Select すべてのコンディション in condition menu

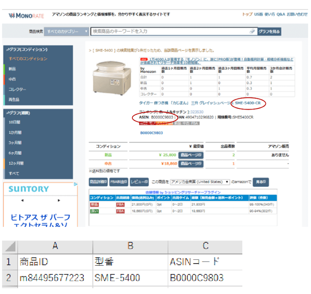[x=28, y=59]
